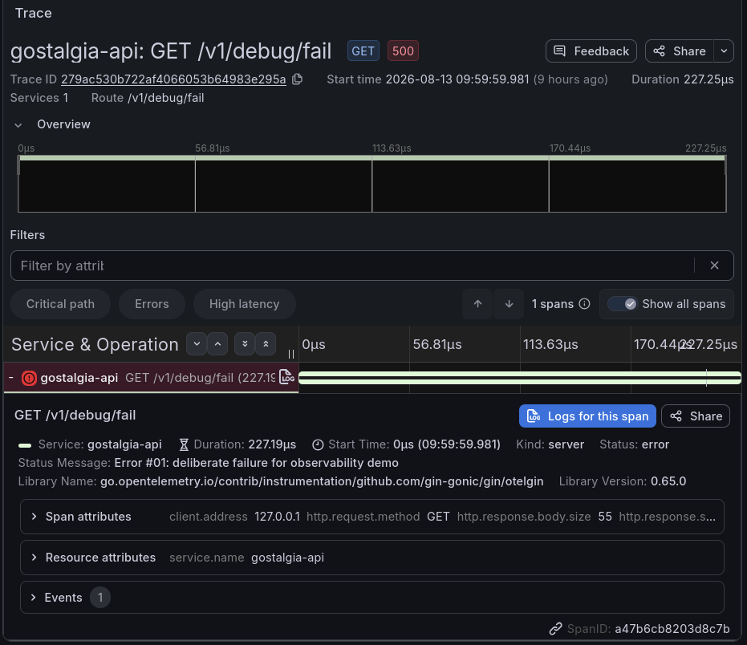
Task: Click the Kind: server label
Action: click(x=550, y=444)
